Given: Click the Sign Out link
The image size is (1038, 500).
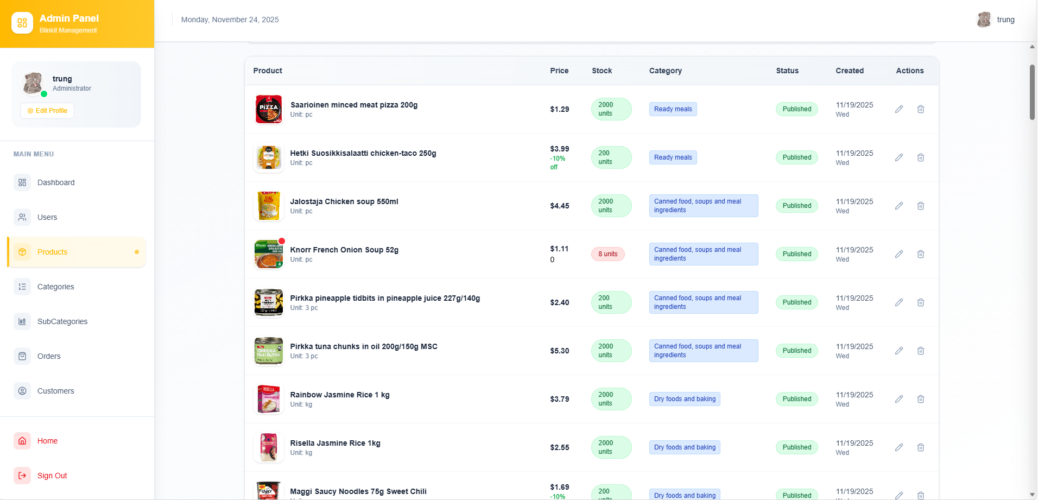Looking at the screenshot, I should click(77, 476).
